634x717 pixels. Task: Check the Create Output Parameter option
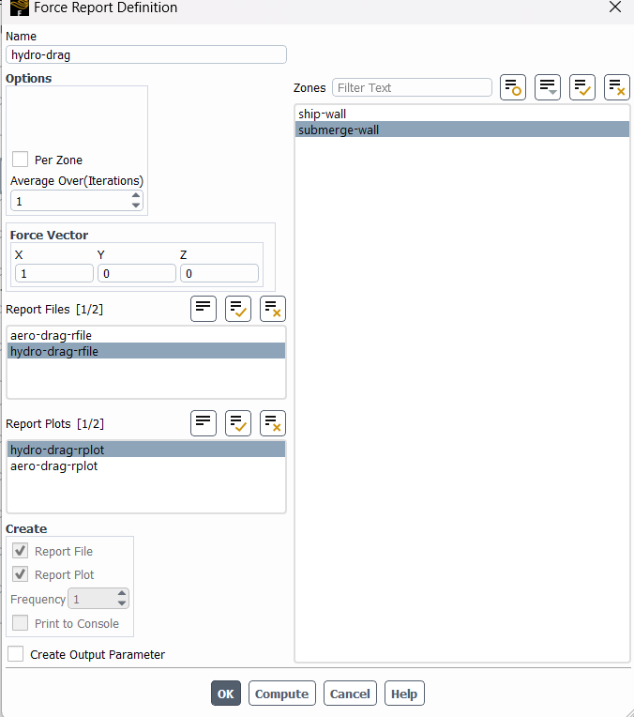16,654
